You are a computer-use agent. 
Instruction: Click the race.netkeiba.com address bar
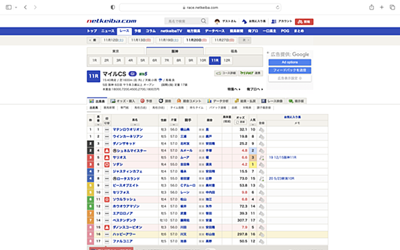click(200, 8)
